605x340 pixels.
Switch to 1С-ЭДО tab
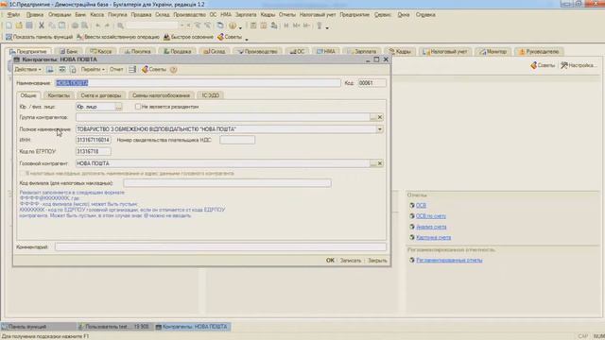(x=210, y=95)
